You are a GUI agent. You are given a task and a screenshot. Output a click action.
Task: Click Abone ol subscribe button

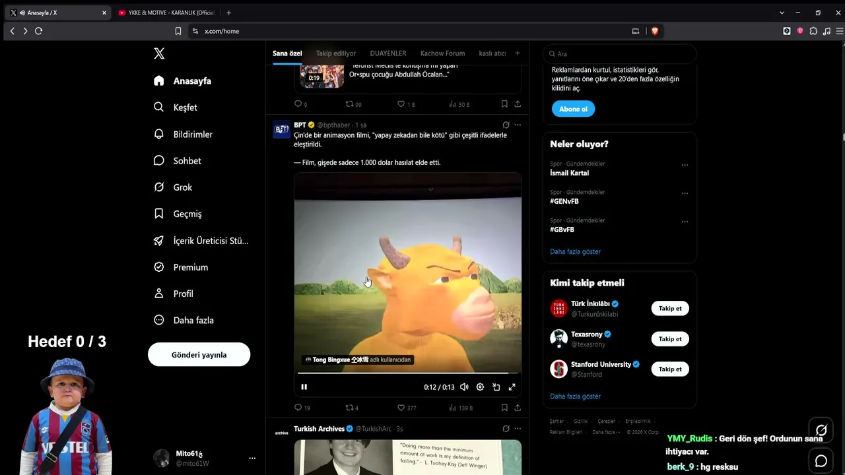[x=573, y=109]
